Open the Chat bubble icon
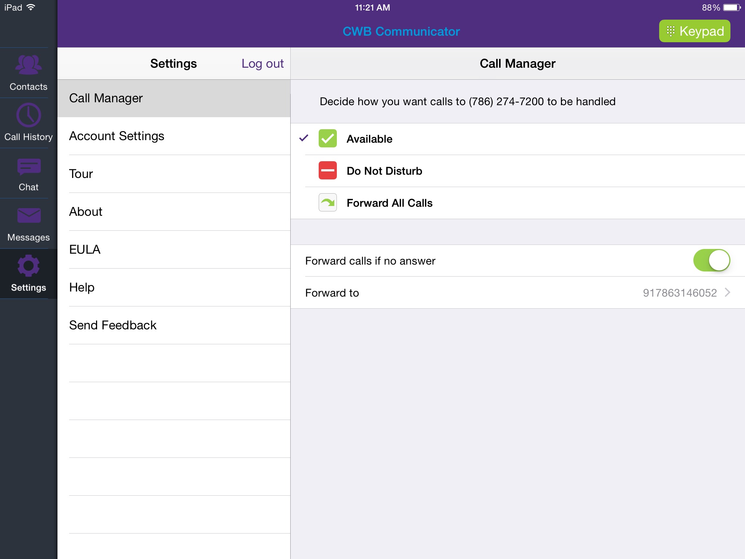 point(28,167)
